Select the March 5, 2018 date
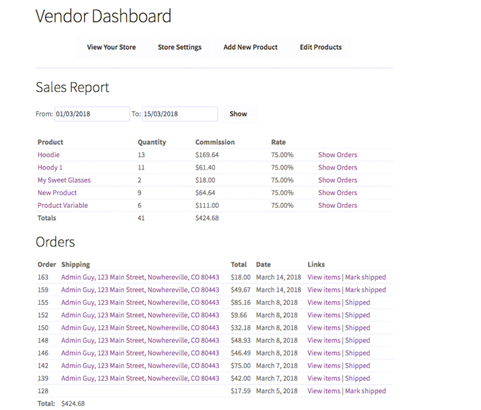The width and height of the screenshot is (481, 410). tap(277, 391)
